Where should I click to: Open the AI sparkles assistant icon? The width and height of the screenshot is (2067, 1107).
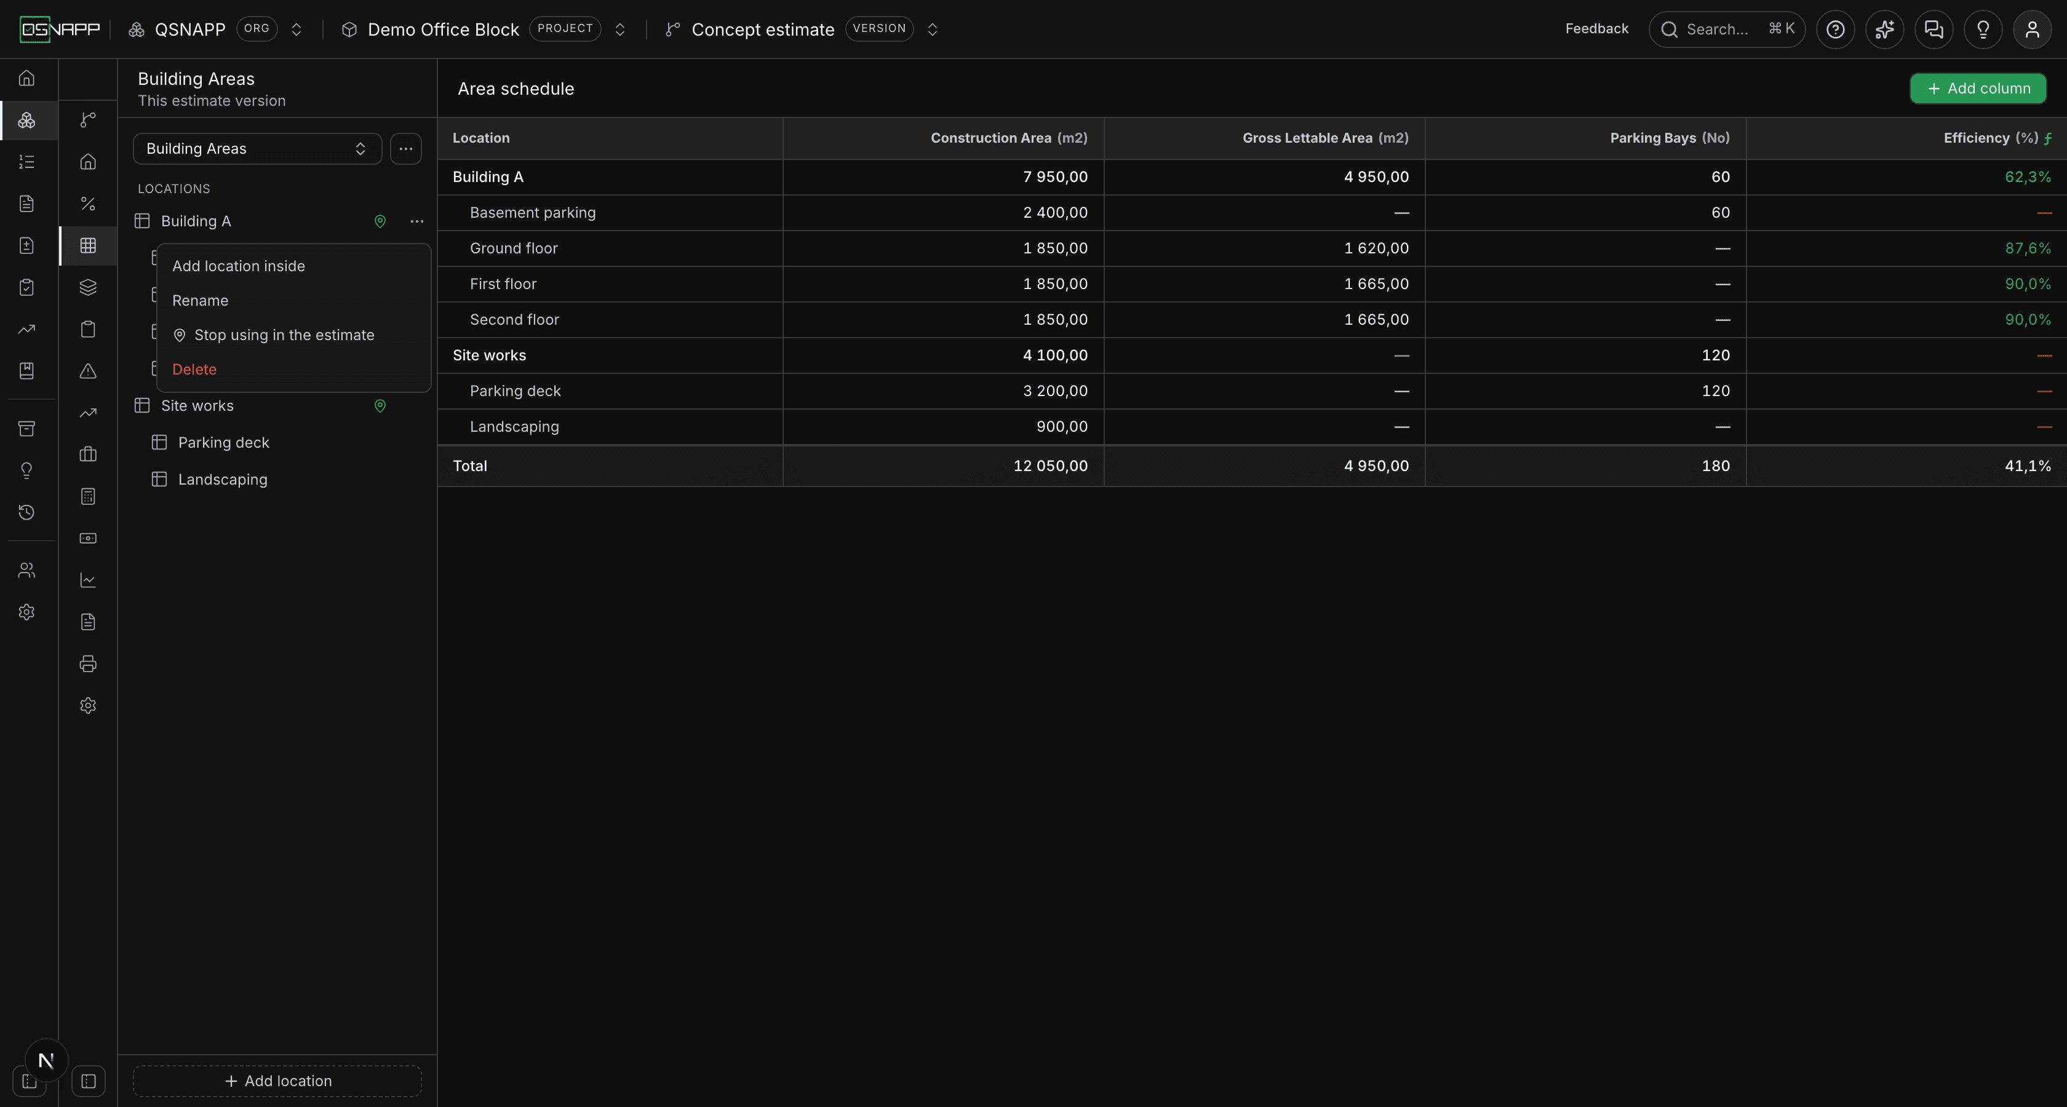[1884, 30]
